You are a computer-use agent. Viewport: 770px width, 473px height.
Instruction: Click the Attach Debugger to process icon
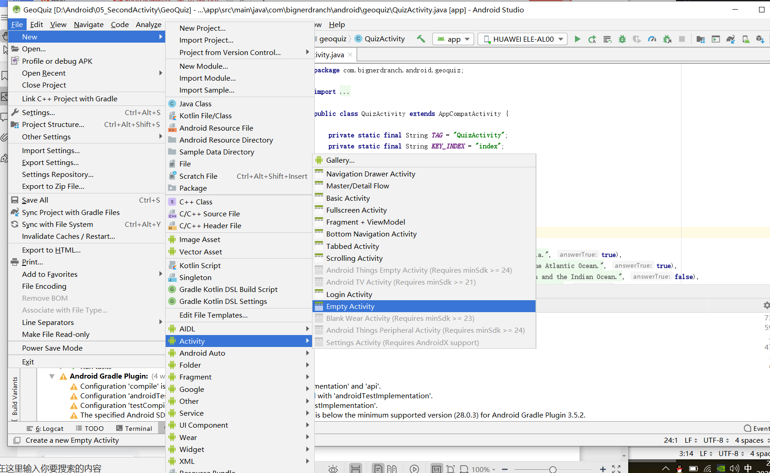pos(667,39)
